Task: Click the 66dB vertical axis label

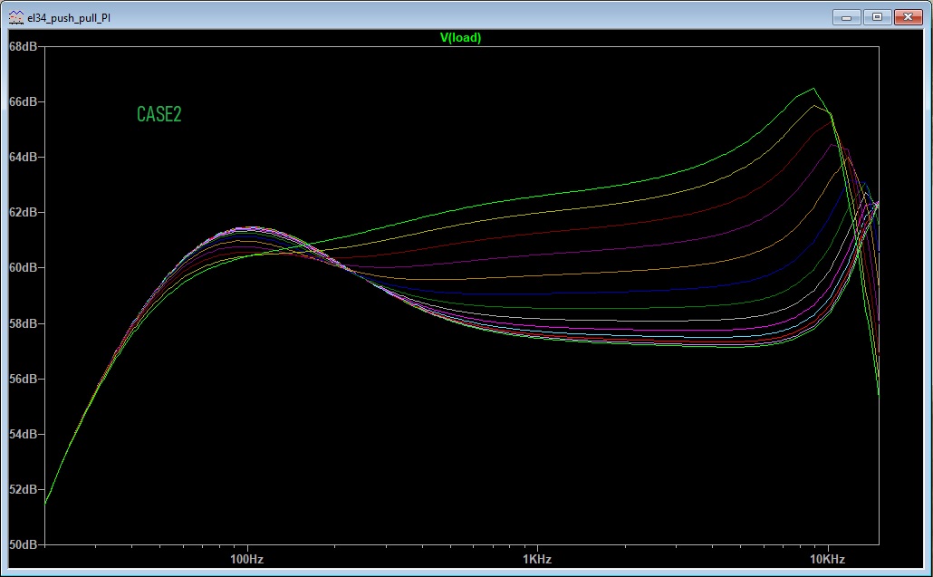Action: (x=24, y=101)
